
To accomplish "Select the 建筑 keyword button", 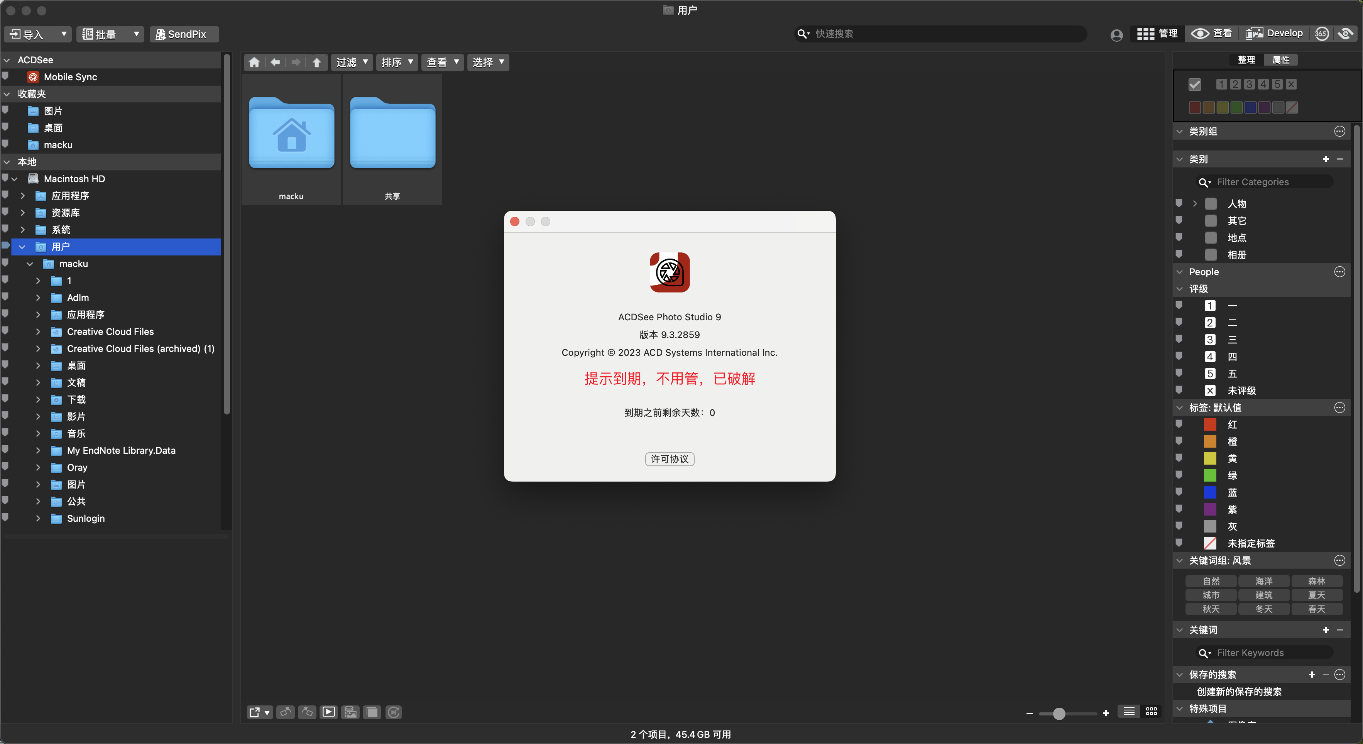I will (x=1263, y=595).
